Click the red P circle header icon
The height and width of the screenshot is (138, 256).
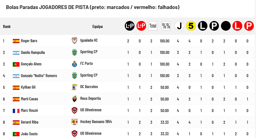pos(249,26)
